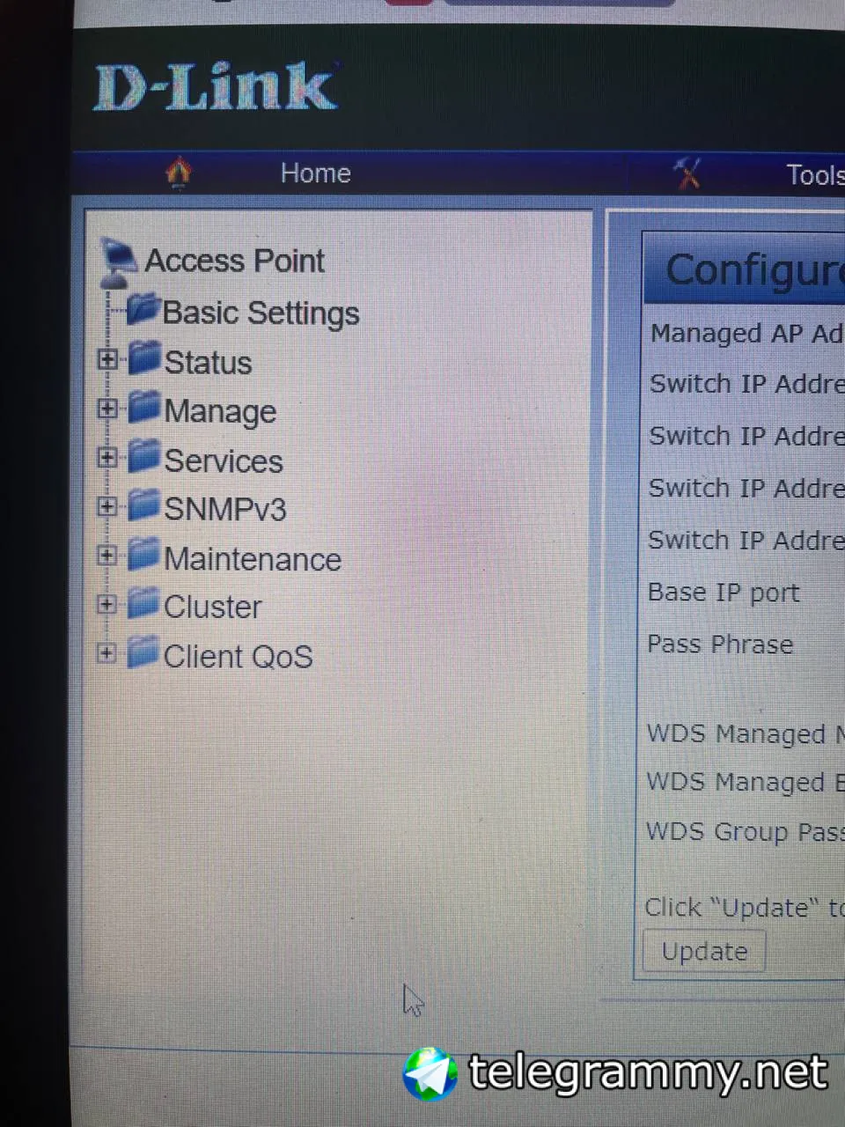Click the Status folder icon
The image size is (845, 1127).
144,358
